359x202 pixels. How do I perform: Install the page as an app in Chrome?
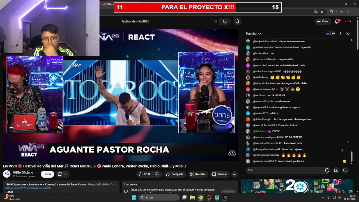pyautogui.click(x=316, y=12)
